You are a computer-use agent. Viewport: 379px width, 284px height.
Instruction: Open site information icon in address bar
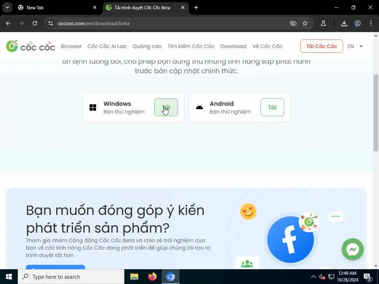[x=50, y=23]
